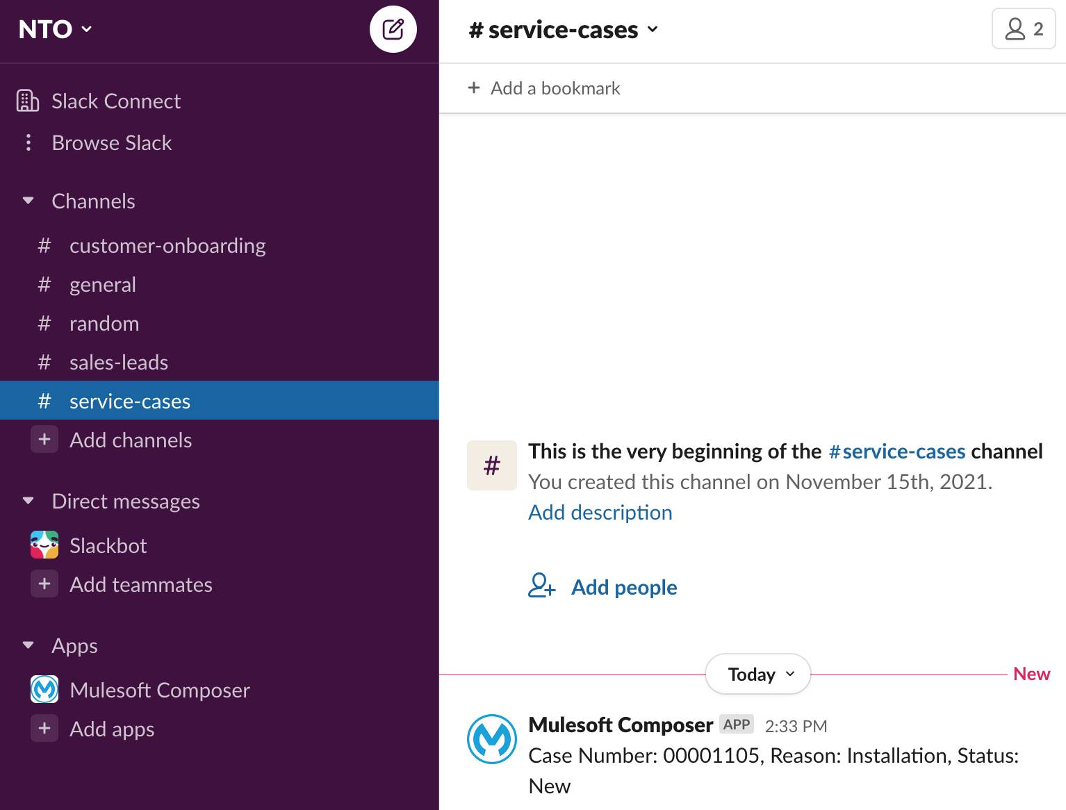This screenshot has height=810, width=1066.
Task: Click hash icon beside customer-onboarding
Action: (44, 245)
